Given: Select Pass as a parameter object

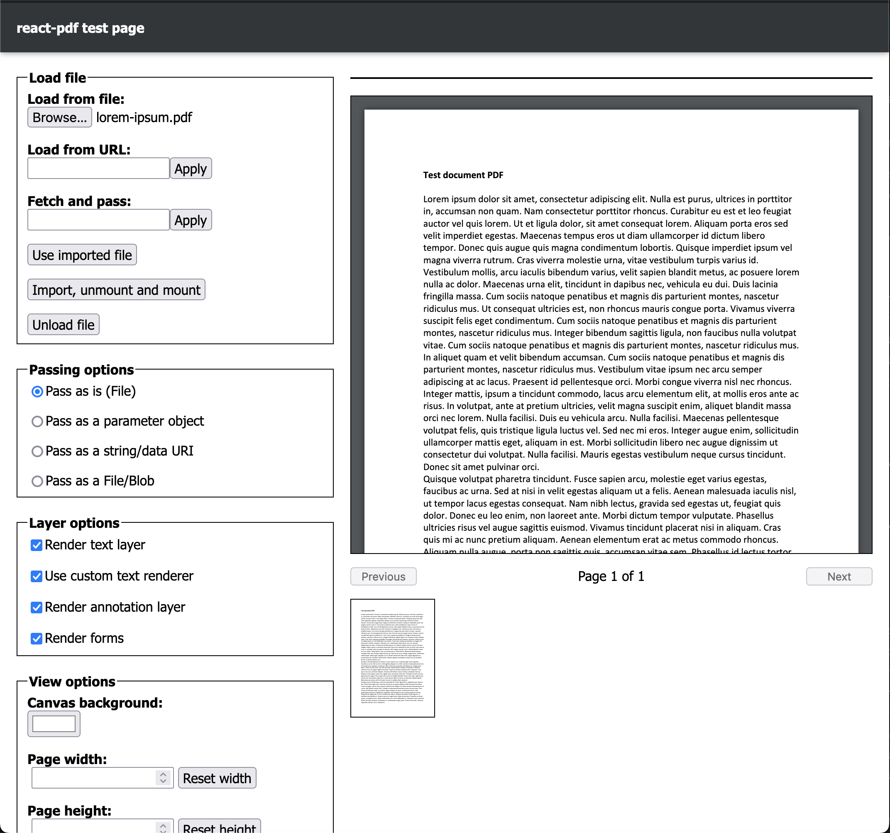Looking at the screenshot, I should [37, 421].
